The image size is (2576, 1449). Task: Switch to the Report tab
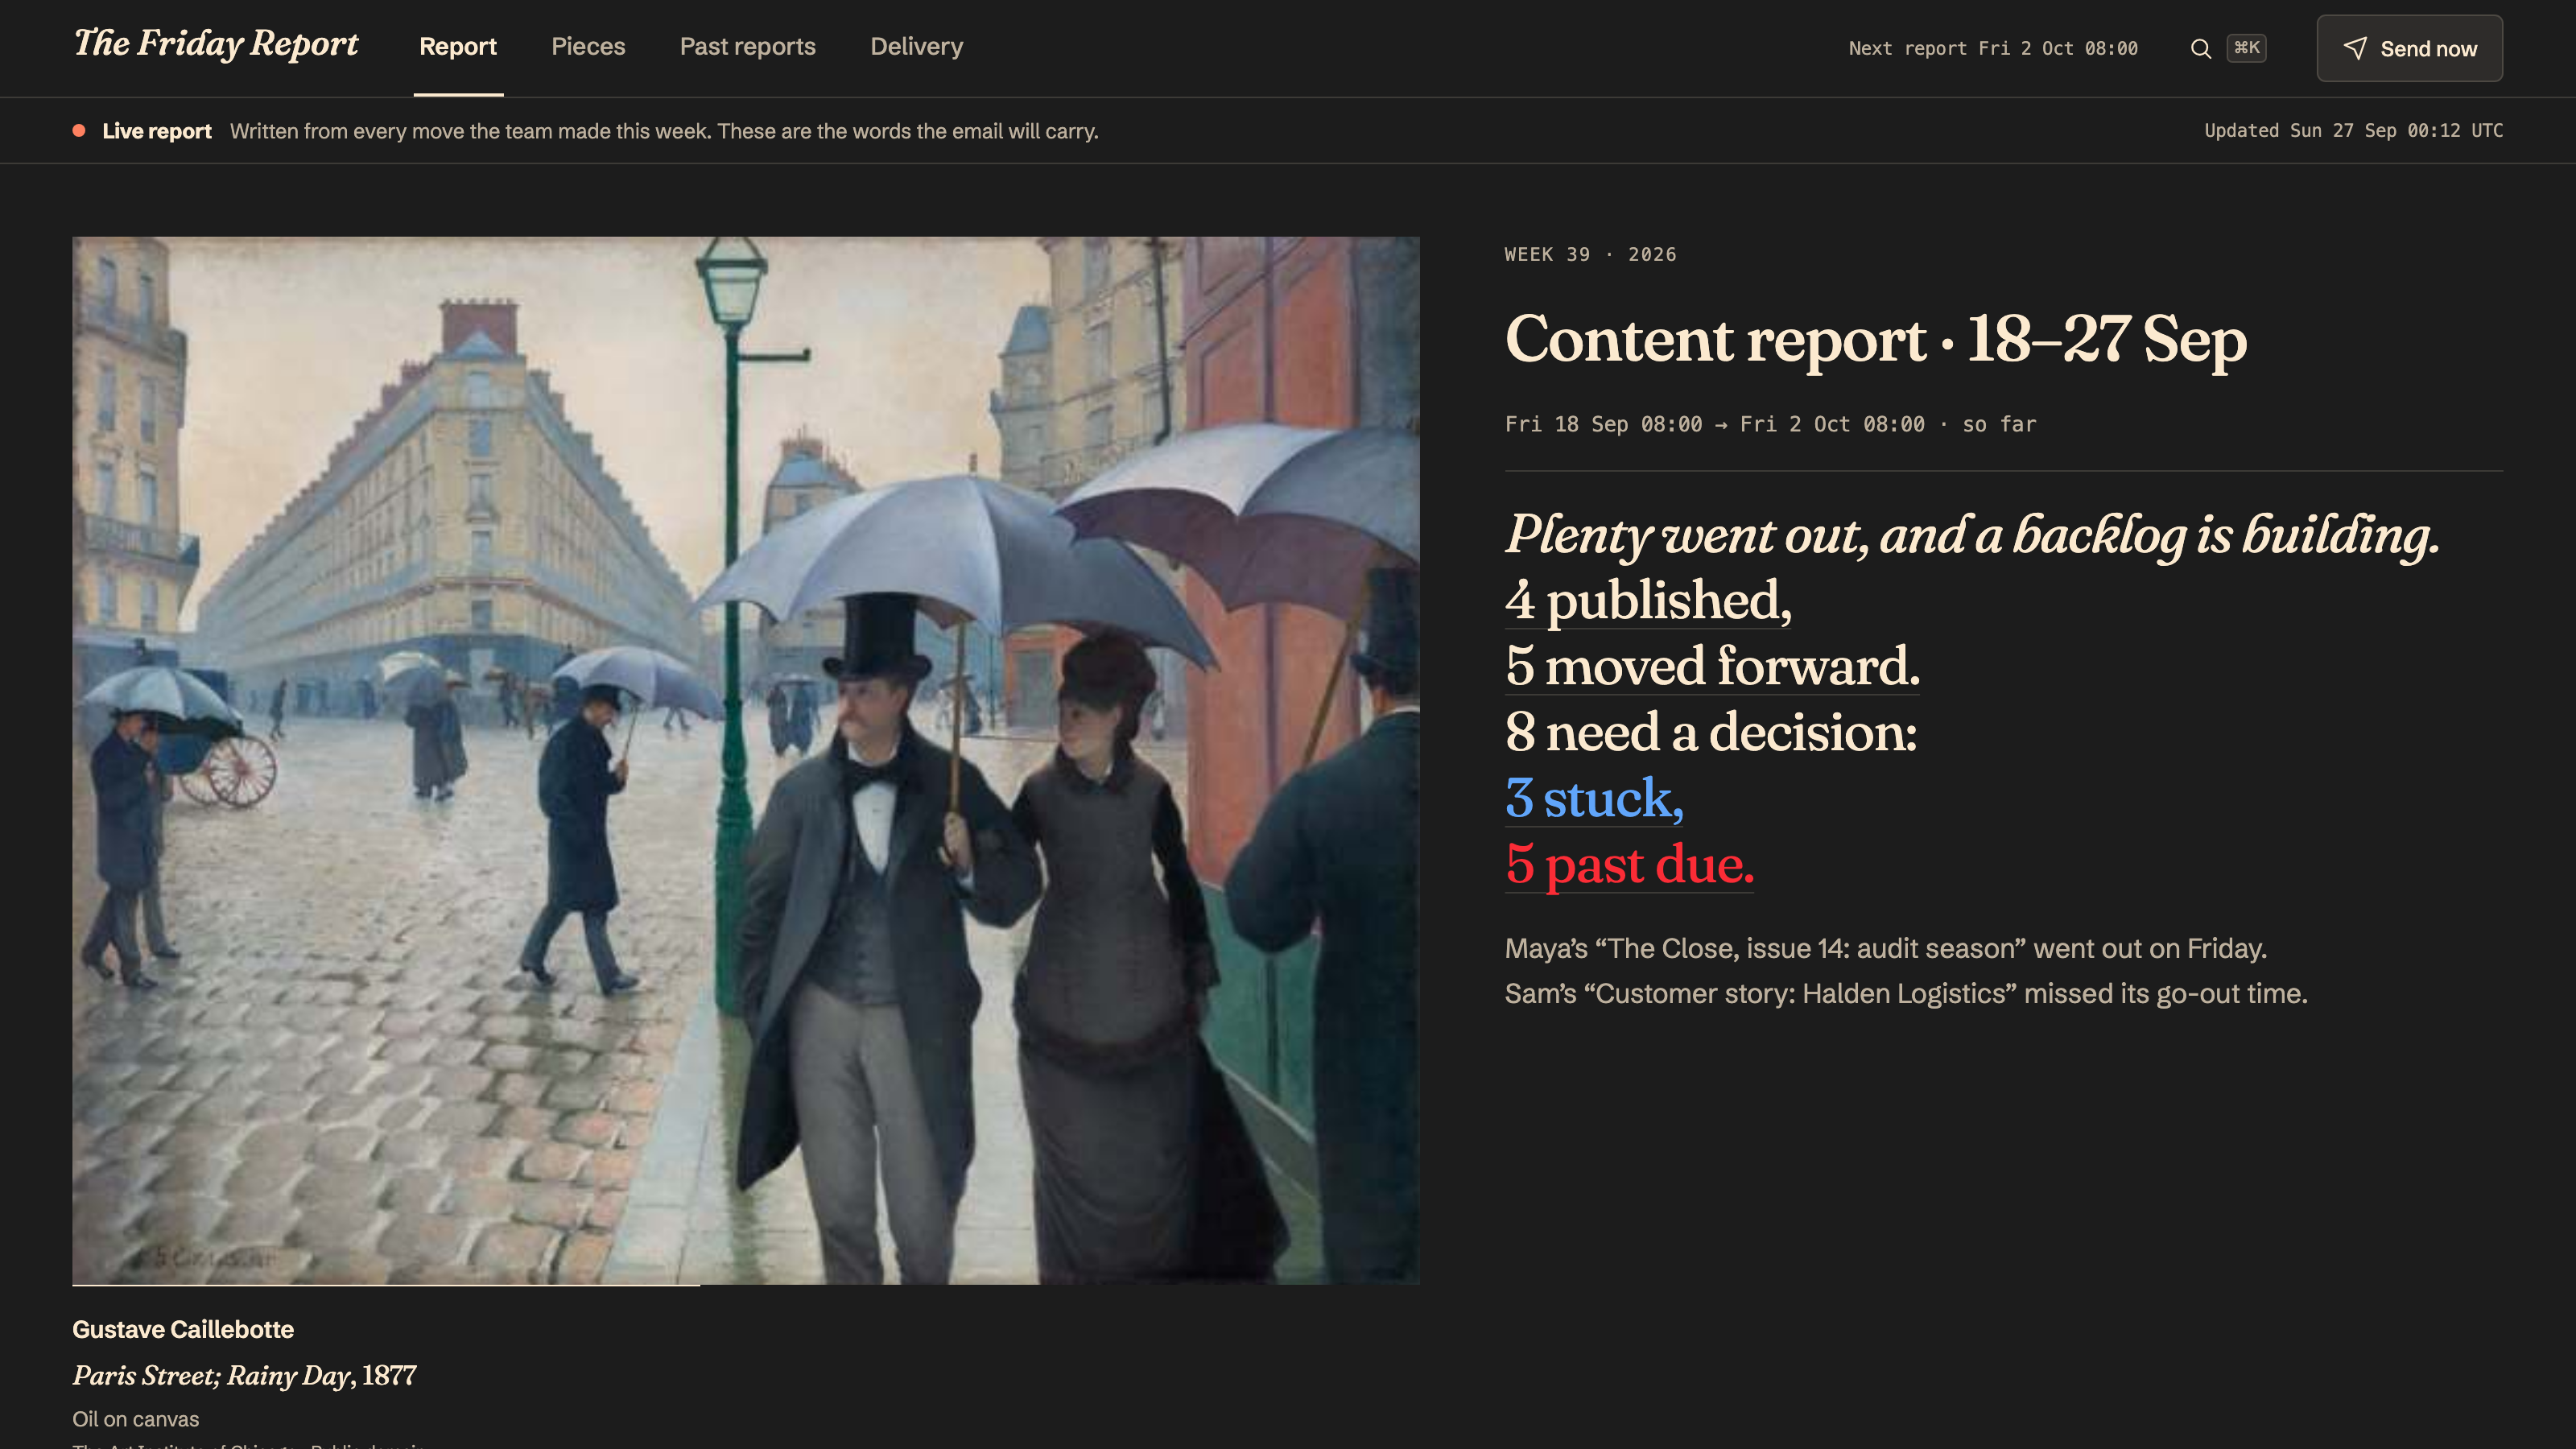click(x=458, y=47)
